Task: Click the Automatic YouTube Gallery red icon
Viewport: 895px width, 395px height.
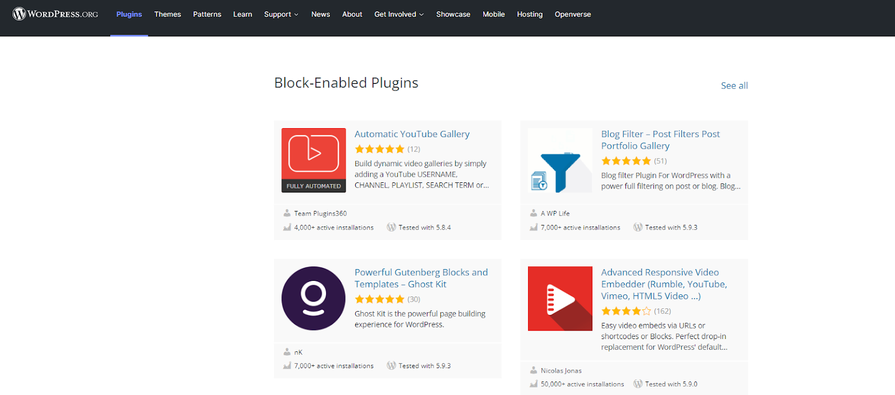Action: (314, 161)
